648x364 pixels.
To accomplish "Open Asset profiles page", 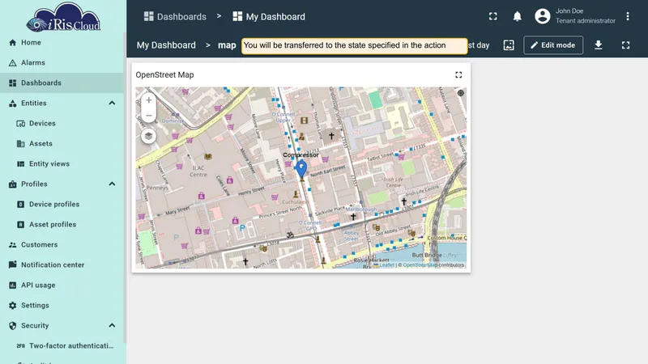I will (62, 225).
